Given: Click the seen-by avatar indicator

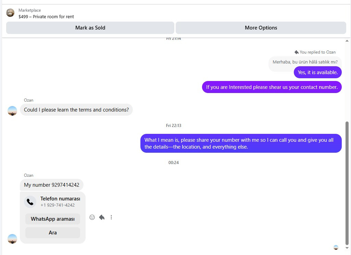Looking at the screenshot, I should coord(336,247).
